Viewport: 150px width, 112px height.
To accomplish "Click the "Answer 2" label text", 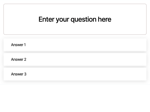I will click(x=19, y=59).
